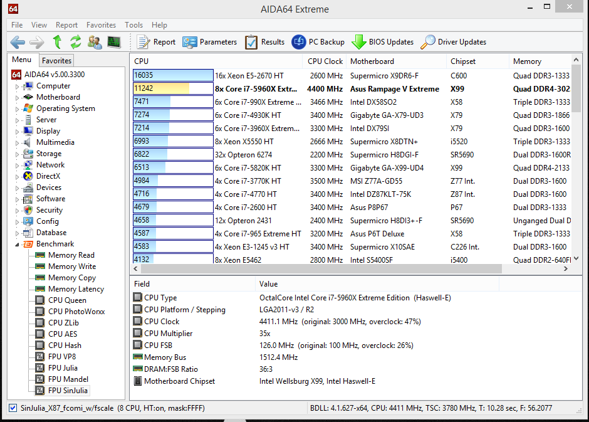Expand the Server tree node

17,120
